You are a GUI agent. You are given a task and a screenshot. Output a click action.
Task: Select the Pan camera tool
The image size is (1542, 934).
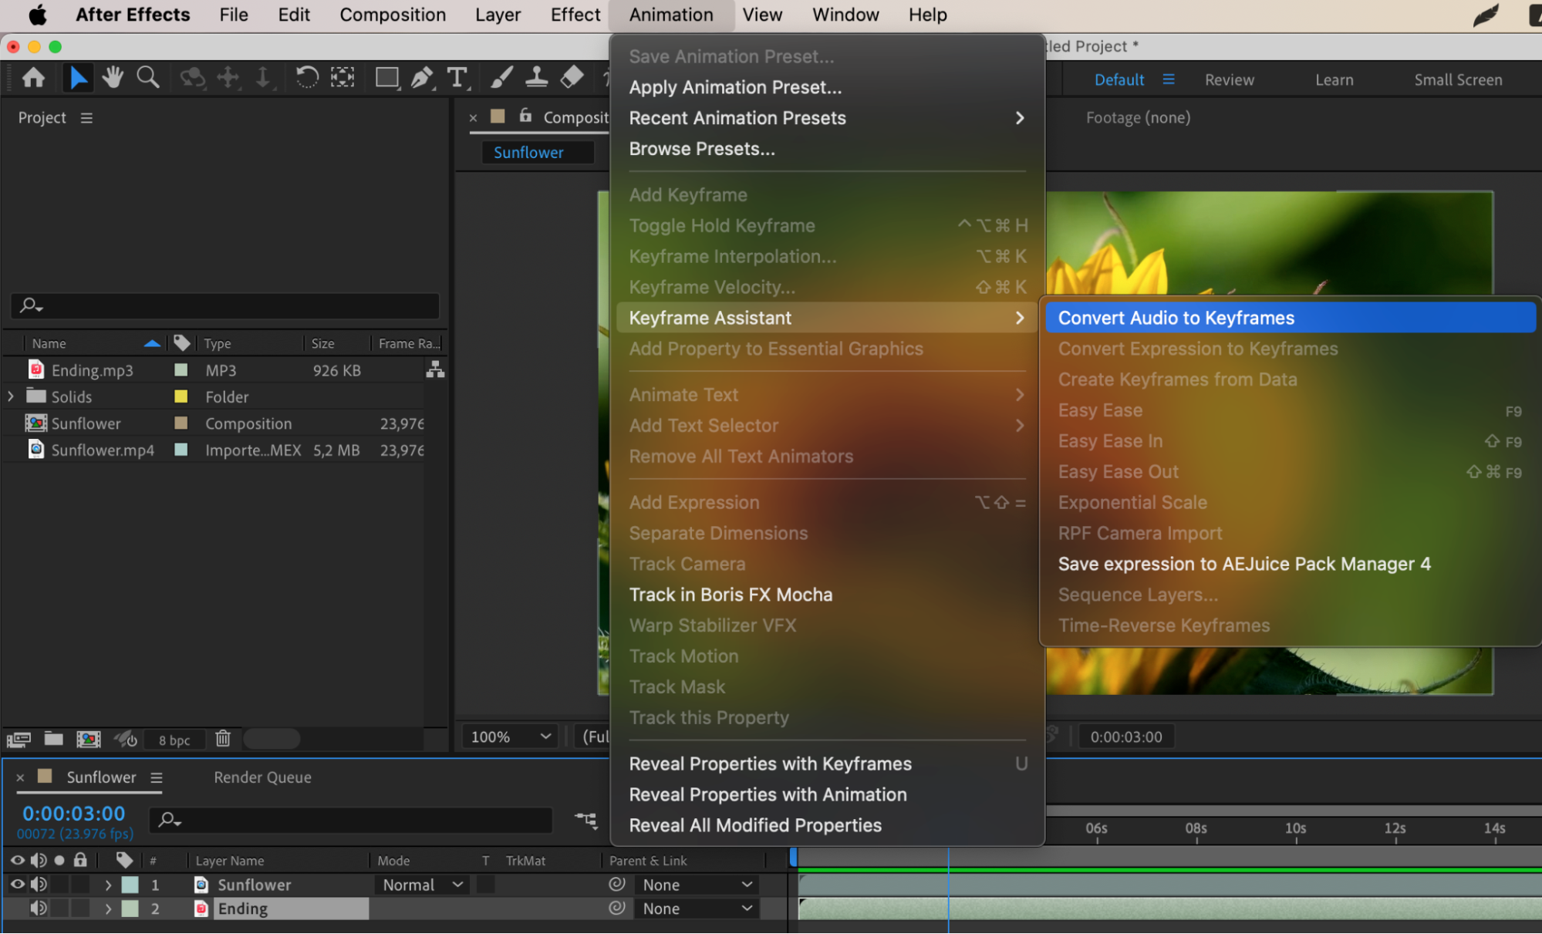coord(228,77)
